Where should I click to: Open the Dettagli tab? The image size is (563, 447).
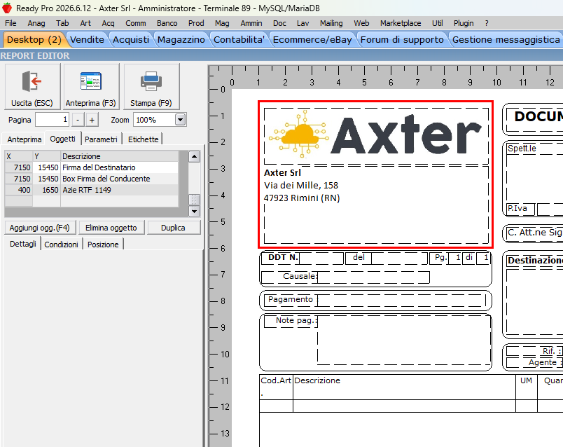click(23, 244)
